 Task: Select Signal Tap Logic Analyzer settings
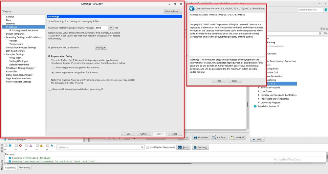[19, 75]
